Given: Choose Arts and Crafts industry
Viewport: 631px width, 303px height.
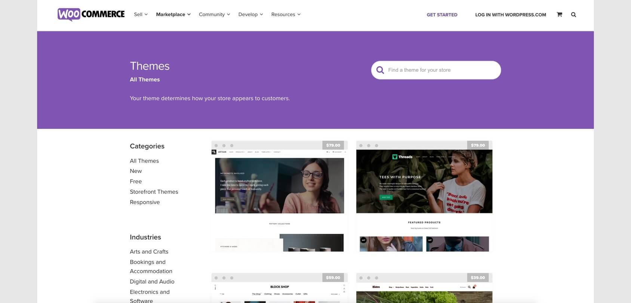Looking at the screenshot, I should (149, 251).
